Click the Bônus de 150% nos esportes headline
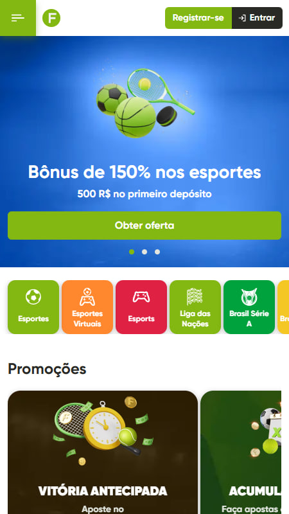289x514 pixels. [144, 172]
